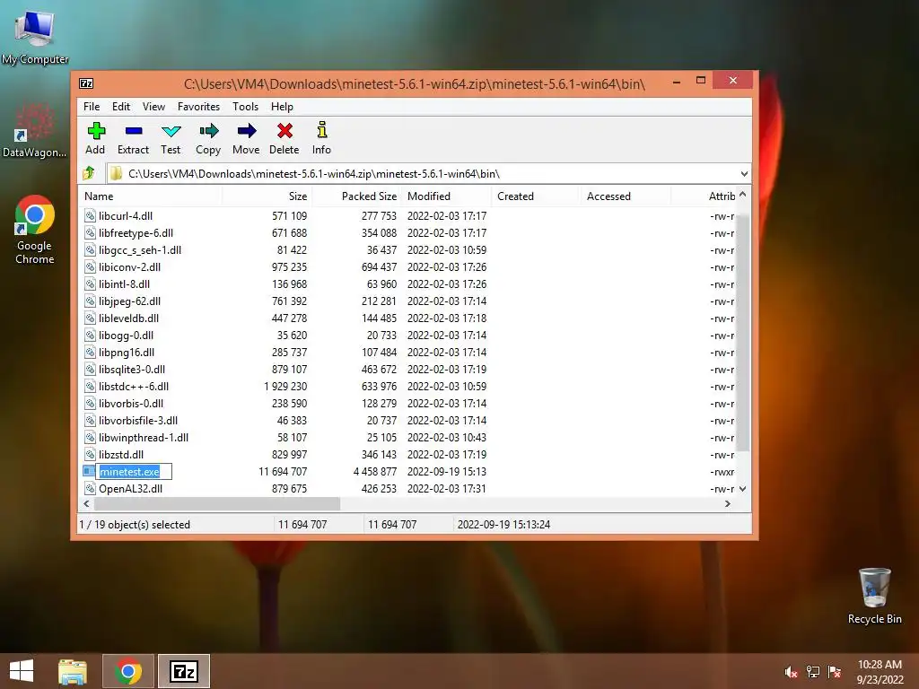Sort by the Accessed column header
The image size is (919, 689).
(626, 196)
